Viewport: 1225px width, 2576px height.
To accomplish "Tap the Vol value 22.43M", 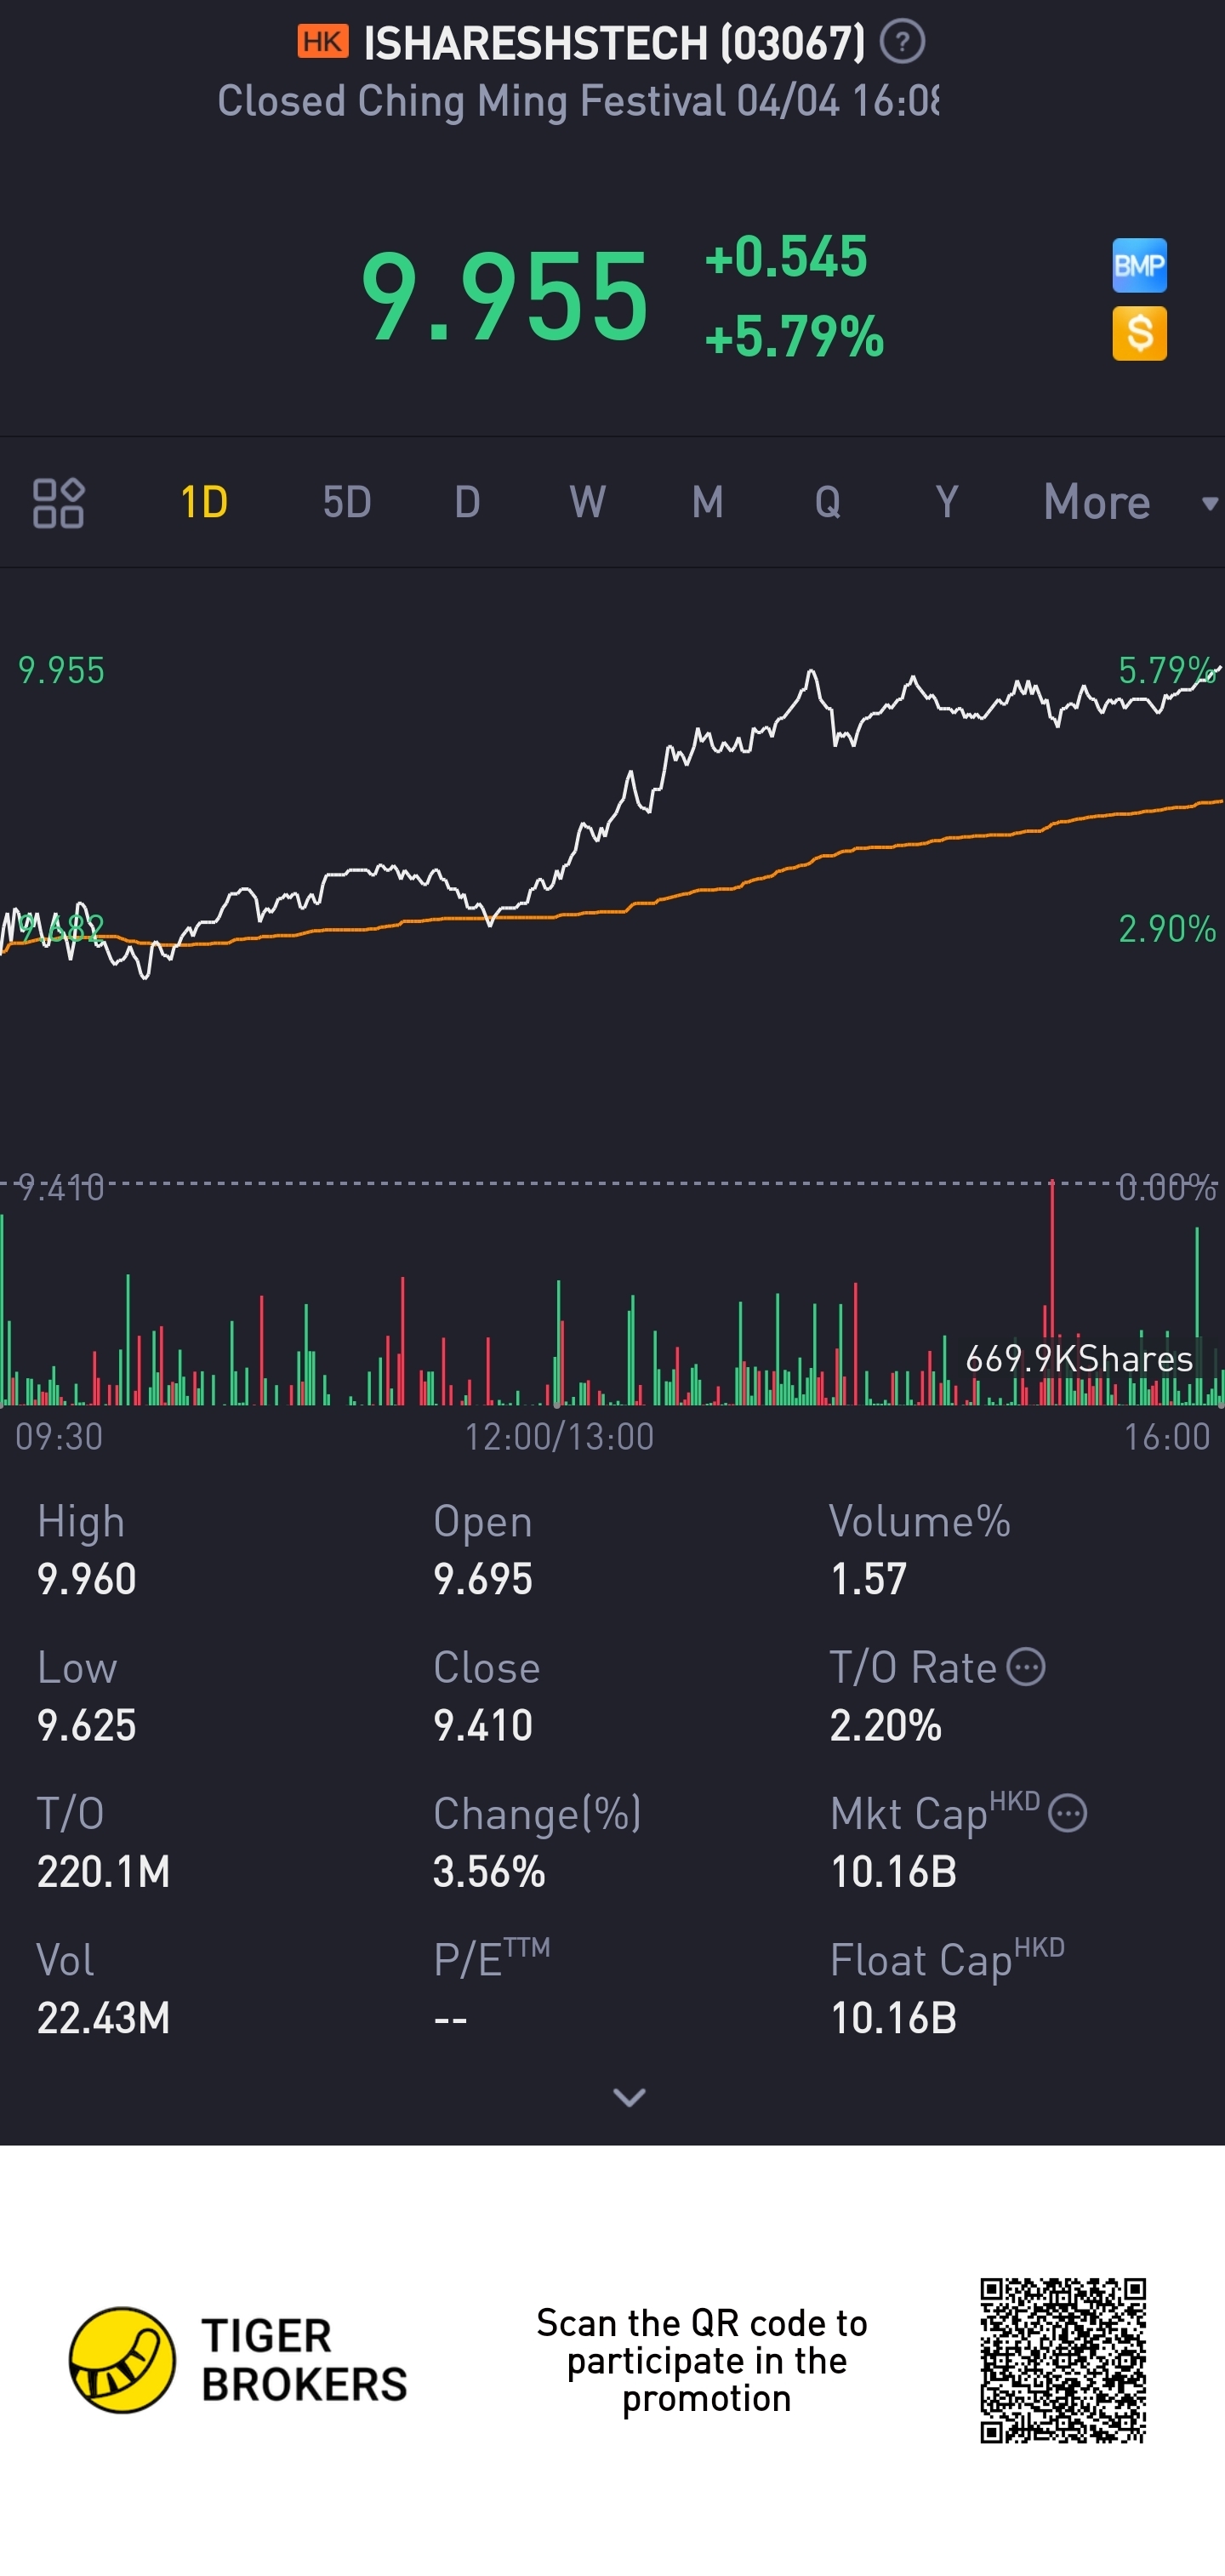I will coord(103,2018).
